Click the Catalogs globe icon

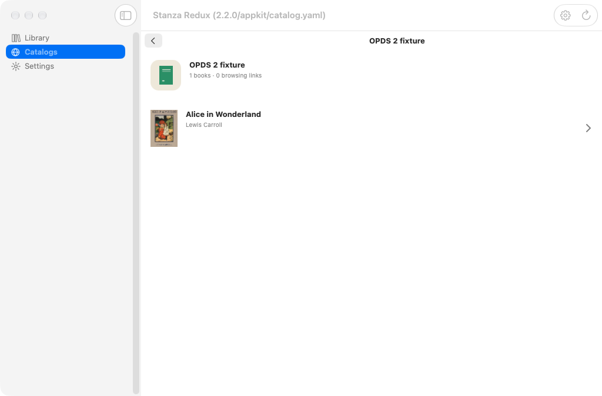pyautogui.click(x=16, y=52)
